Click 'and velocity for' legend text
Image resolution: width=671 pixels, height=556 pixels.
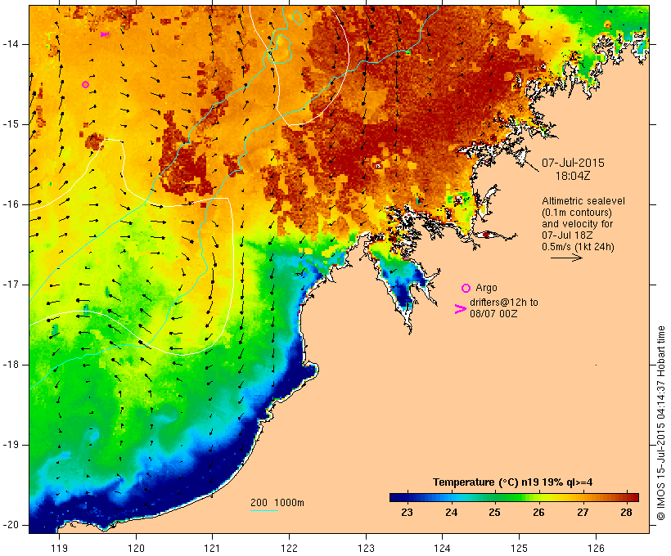[x=577, y=224]
